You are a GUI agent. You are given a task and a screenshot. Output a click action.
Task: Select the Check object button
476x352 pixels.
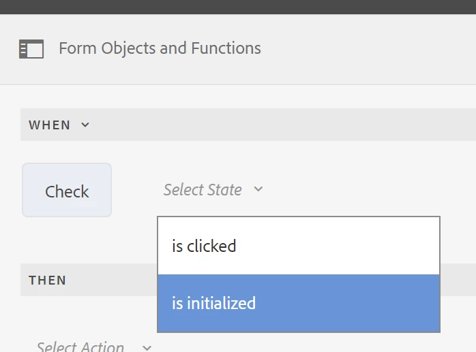[67, 191]
